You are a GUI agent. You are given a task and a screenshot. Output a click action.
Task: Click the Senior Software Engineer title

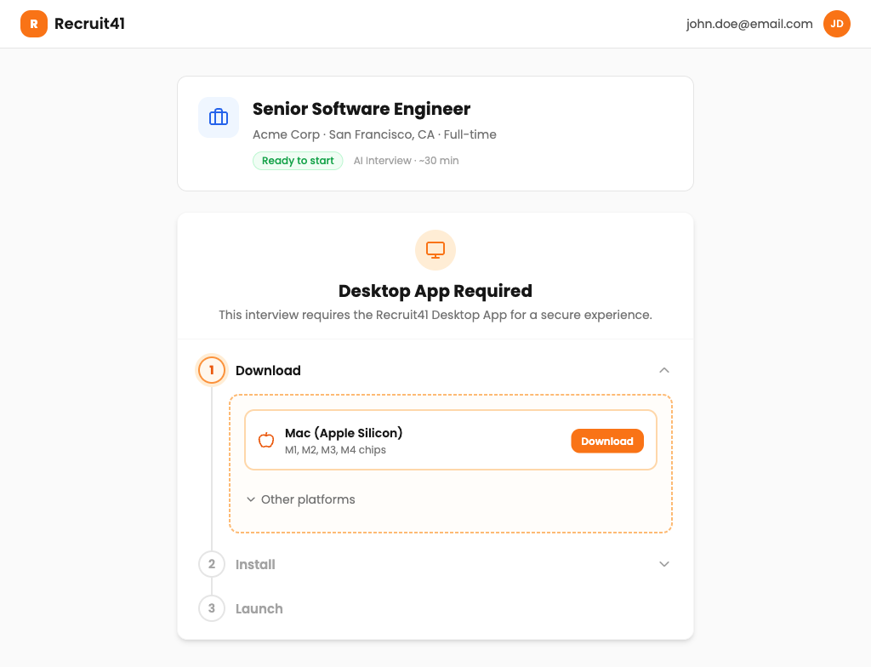pyautogui.click(x=361, y=110)
